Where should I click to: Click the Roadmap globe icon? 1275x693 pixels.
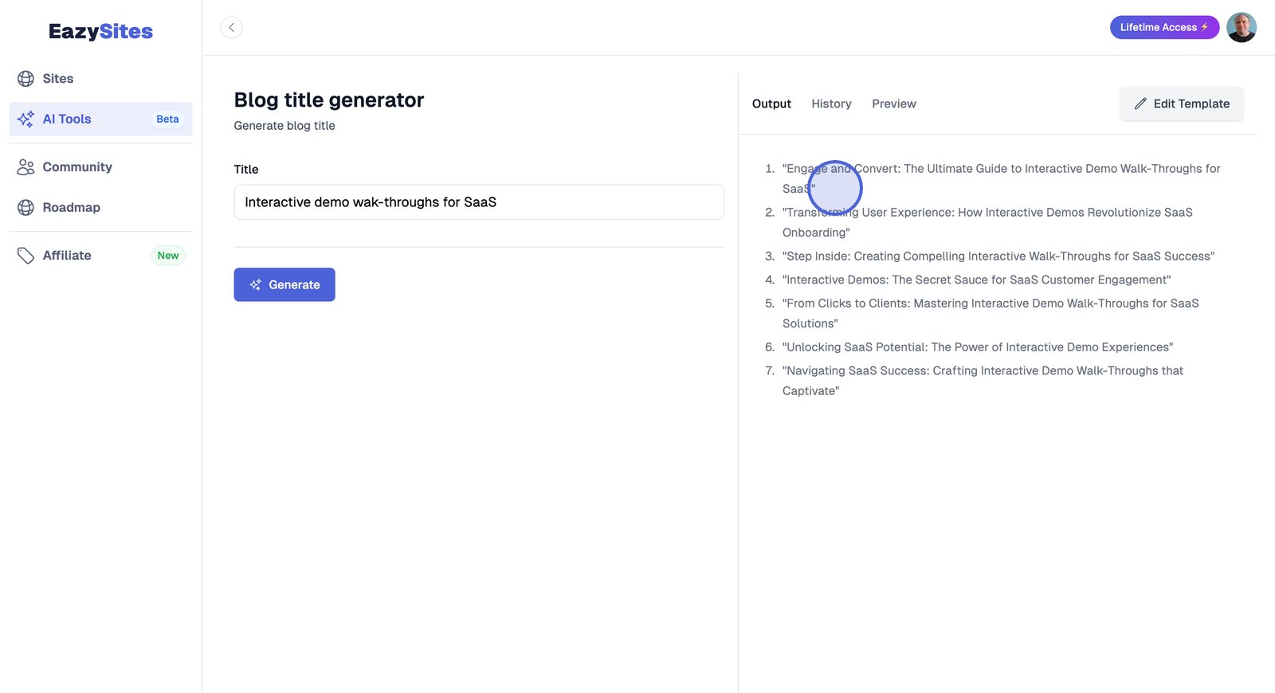coord(25,208)
